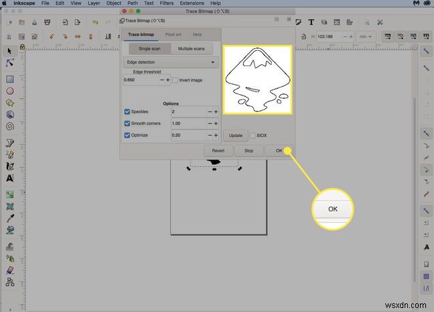Image resolution: width=434 pixels, height=312 pixels.
Task: Click the Export file icon
Action: [x=77, y=23]
